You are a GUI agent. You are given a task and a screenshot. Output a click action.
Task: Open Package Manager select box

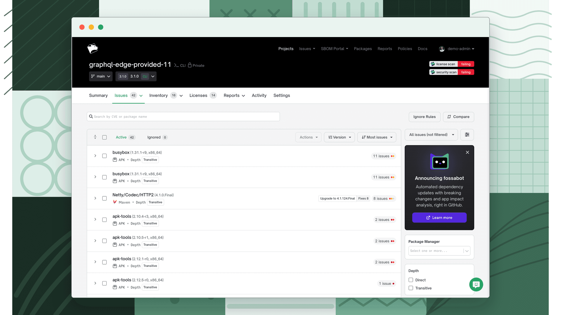tap(439, 251)
